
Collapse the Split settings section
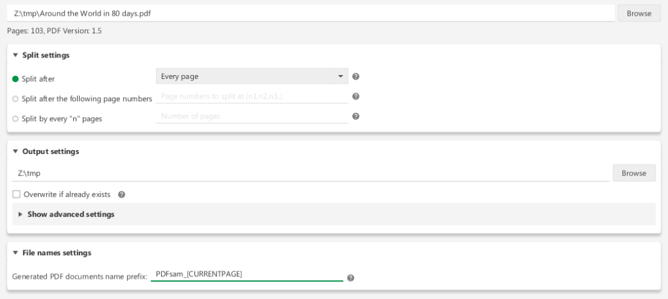click(16, 55)
